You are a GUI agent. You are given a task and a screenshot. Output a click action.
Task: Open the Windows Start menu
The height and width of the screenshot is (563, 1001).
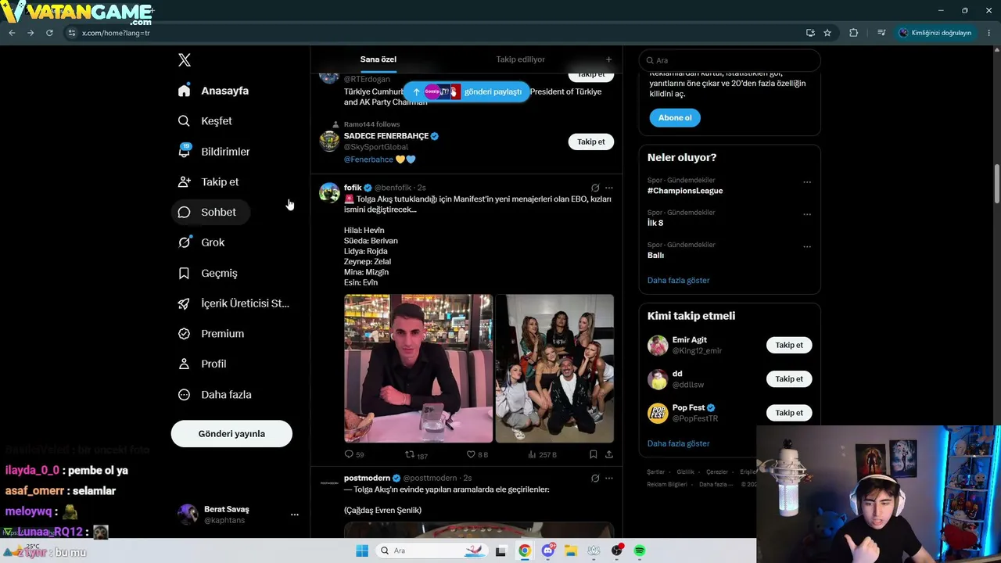[x=362, y=550]
